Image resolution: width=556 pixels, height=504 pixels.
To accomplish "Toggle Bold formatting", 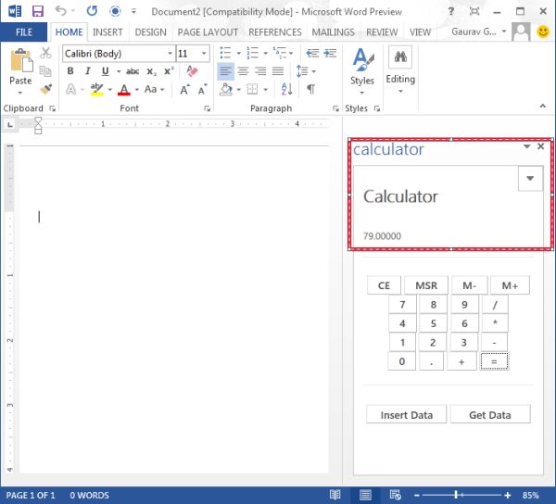I will pyautogui.click(x=70, y=71).
